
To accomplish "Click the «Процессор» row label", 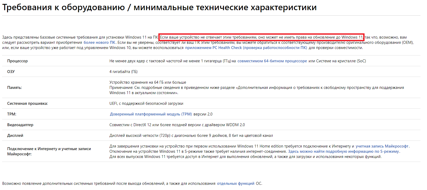I will [x=18, y=61].
